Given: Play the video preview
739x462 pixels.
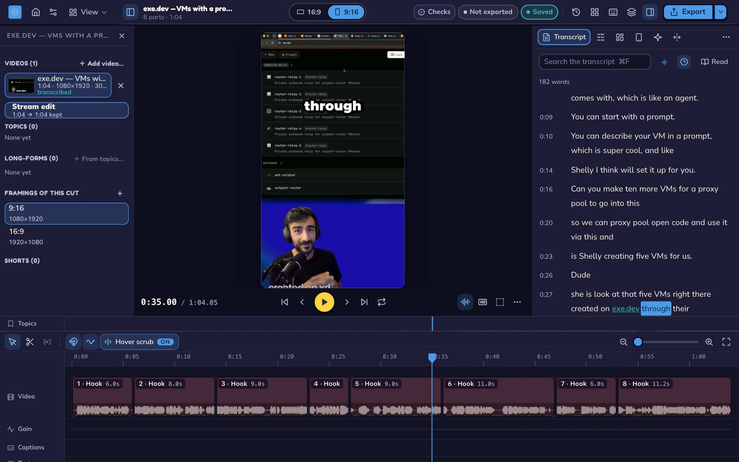Looking at the screenshot, I should tap(324, 302).
